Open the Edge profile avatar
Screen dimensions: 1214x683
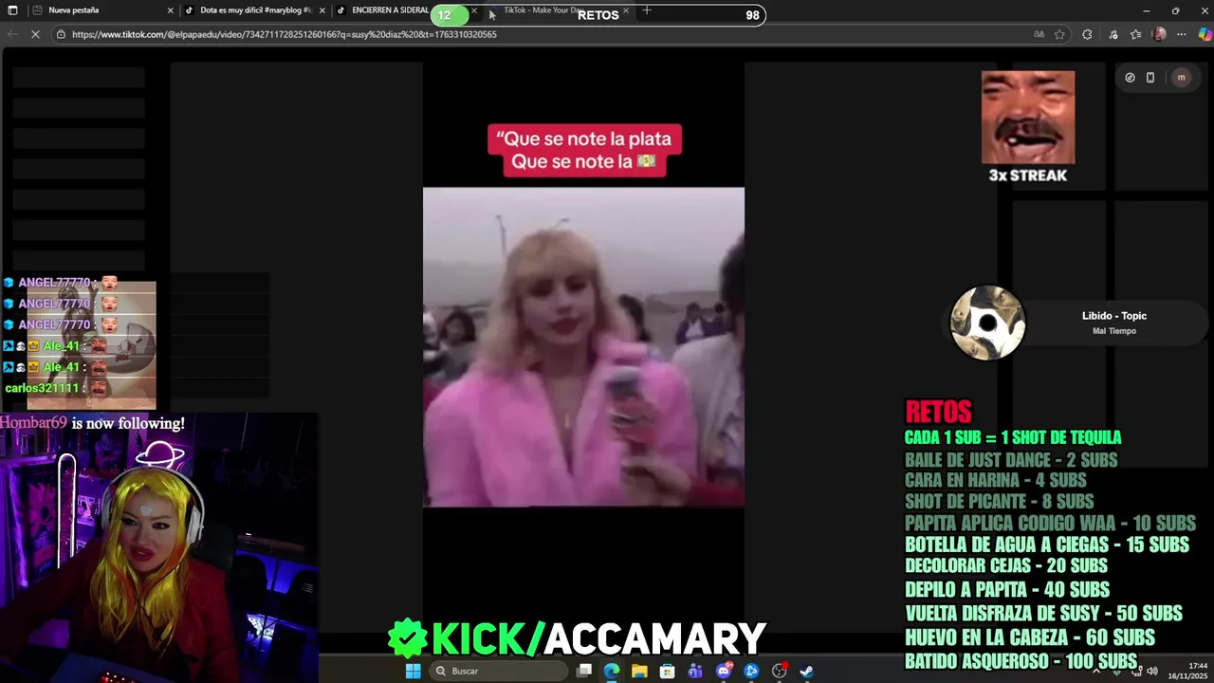1159,34
